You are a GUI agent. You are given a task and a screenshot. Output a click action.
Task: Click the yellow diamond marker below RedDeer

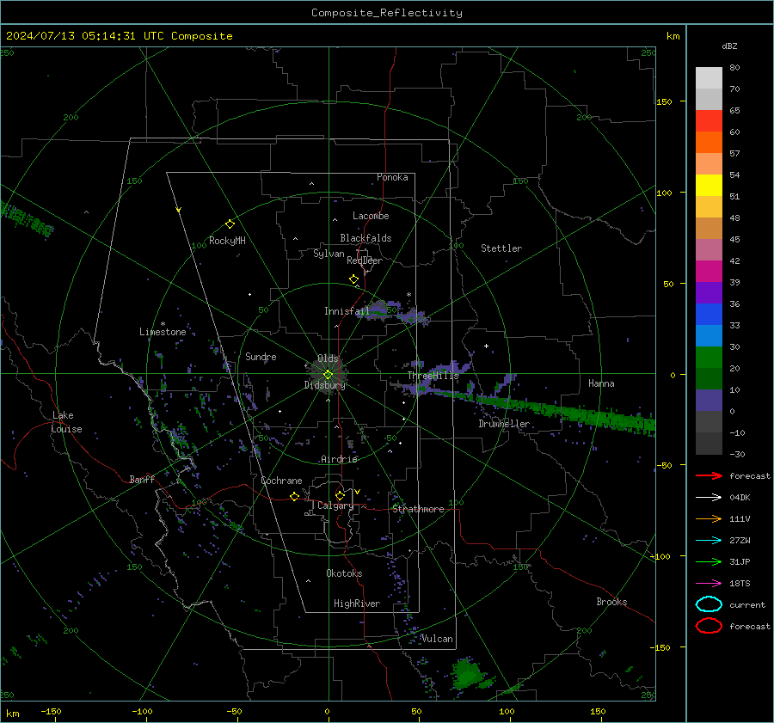353,279
